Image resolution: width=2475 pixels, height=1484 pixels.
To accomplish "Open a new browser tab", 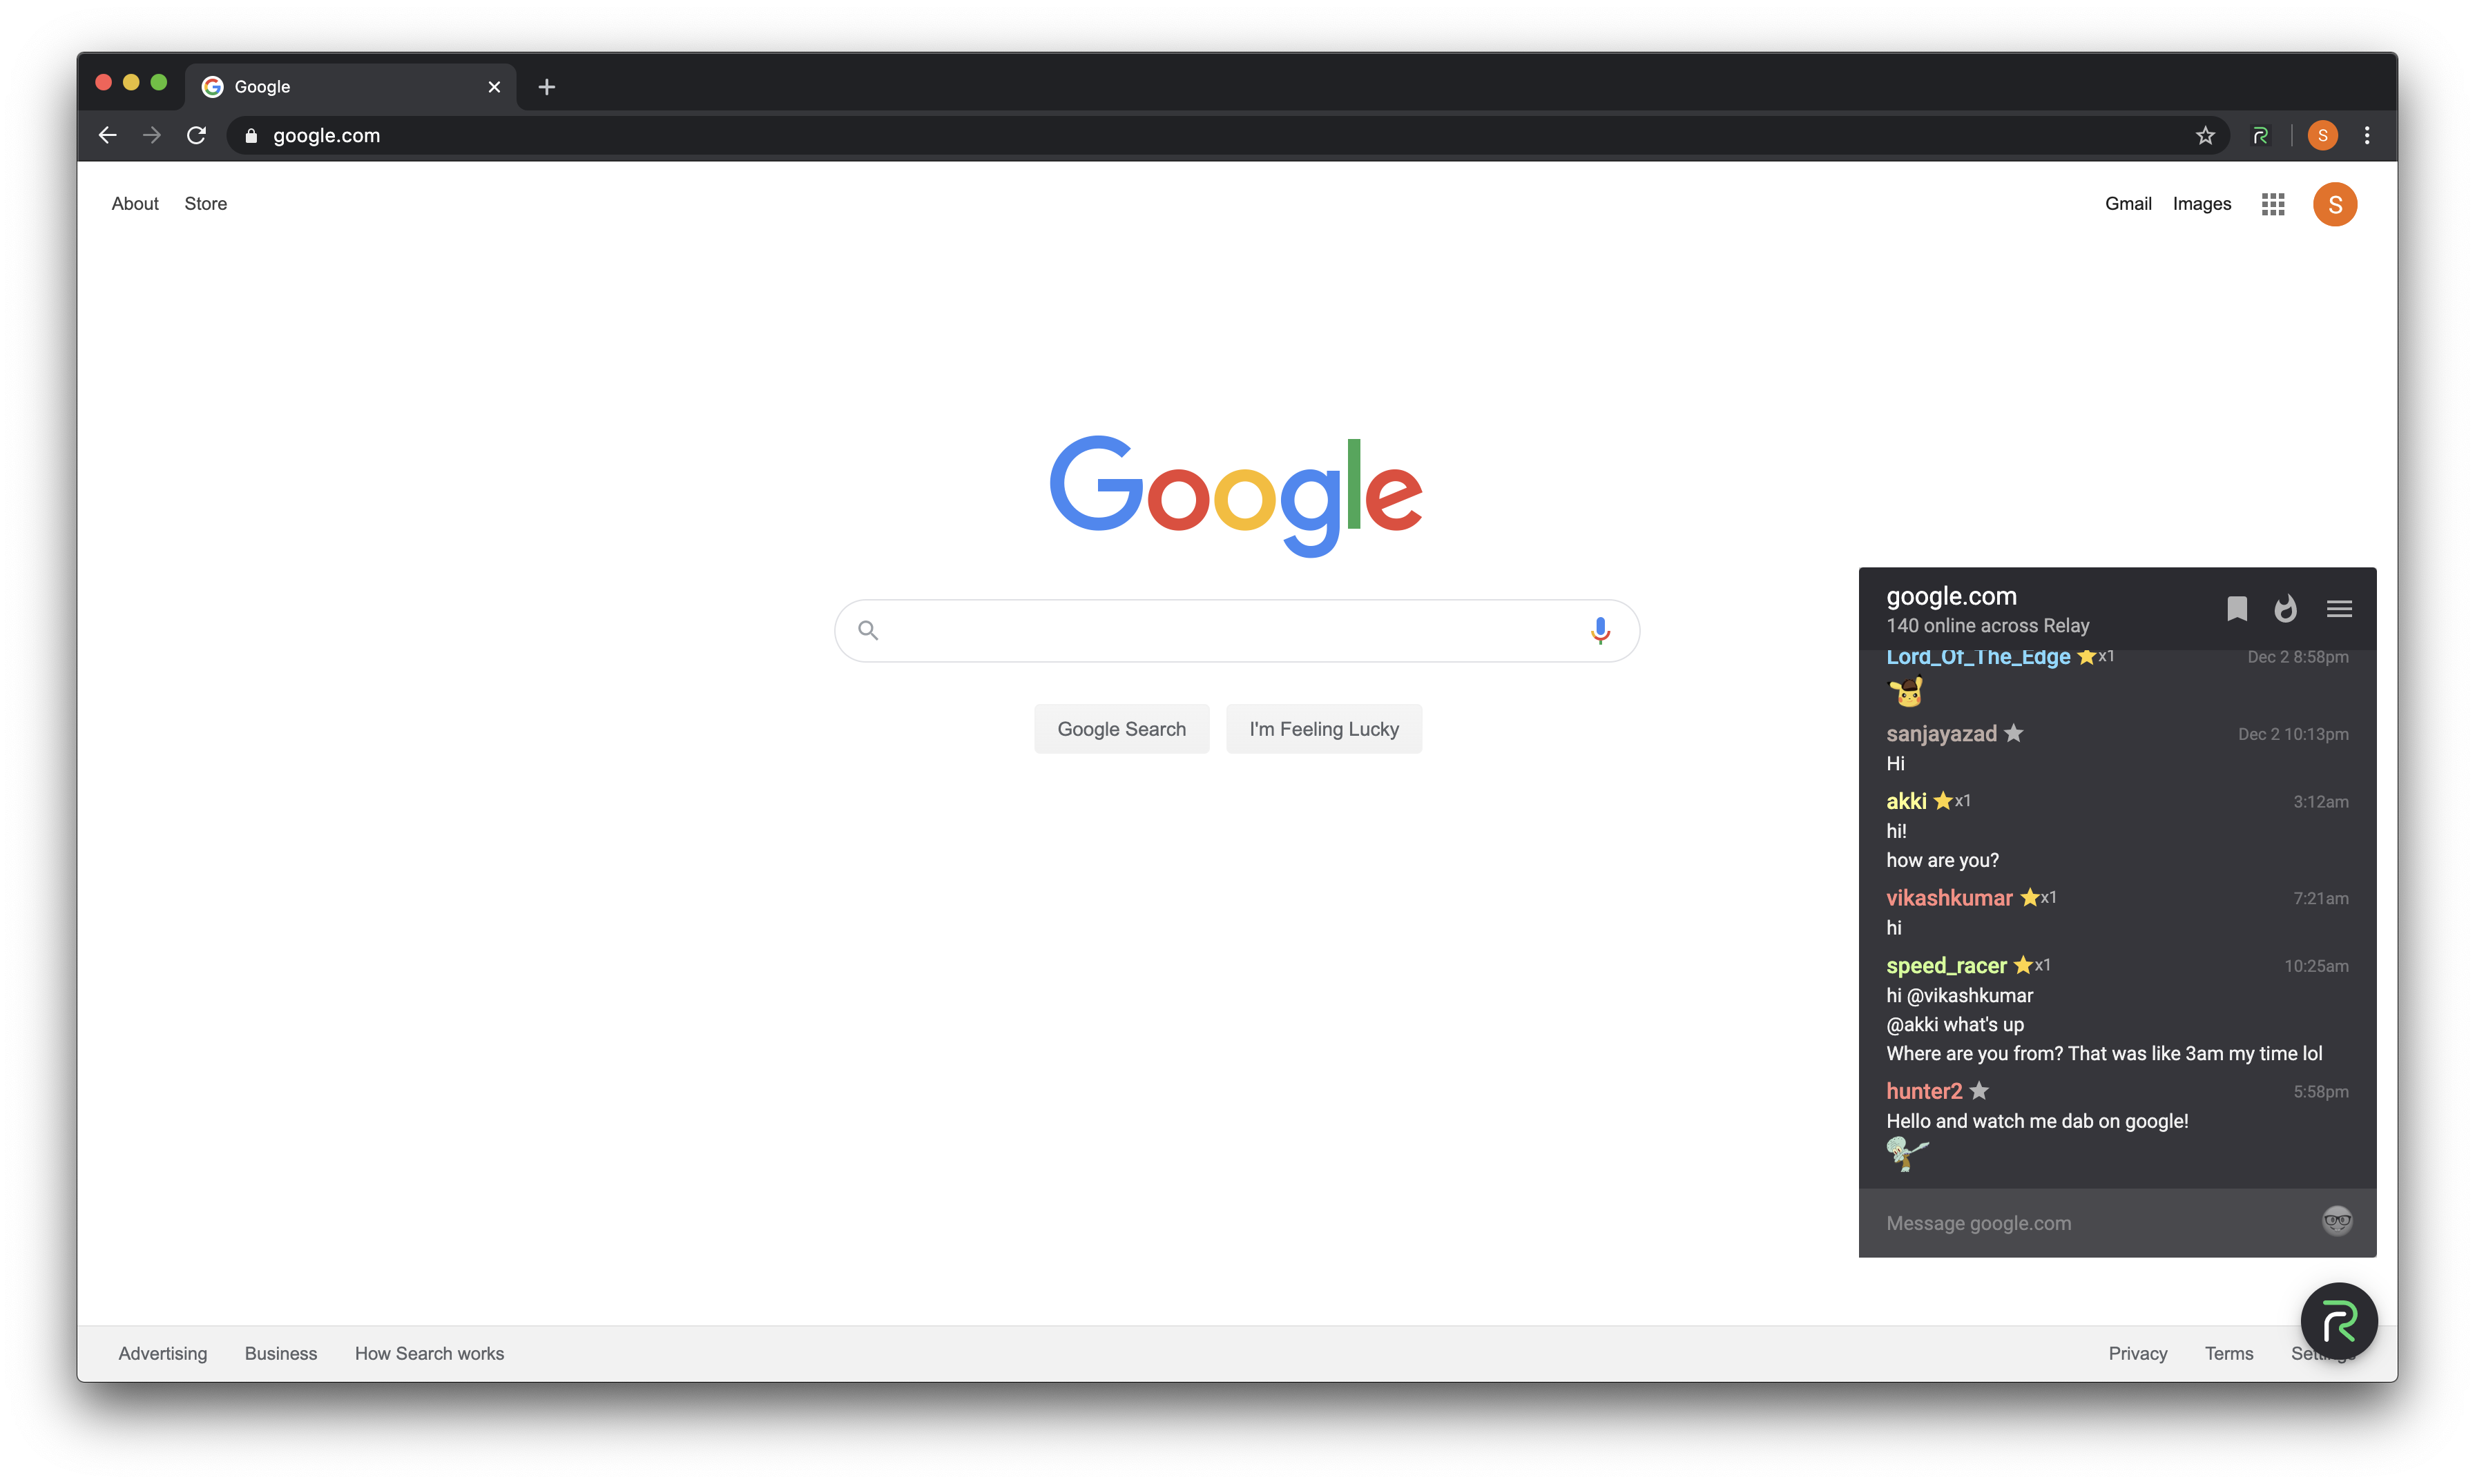I will [x=546, y=87].
